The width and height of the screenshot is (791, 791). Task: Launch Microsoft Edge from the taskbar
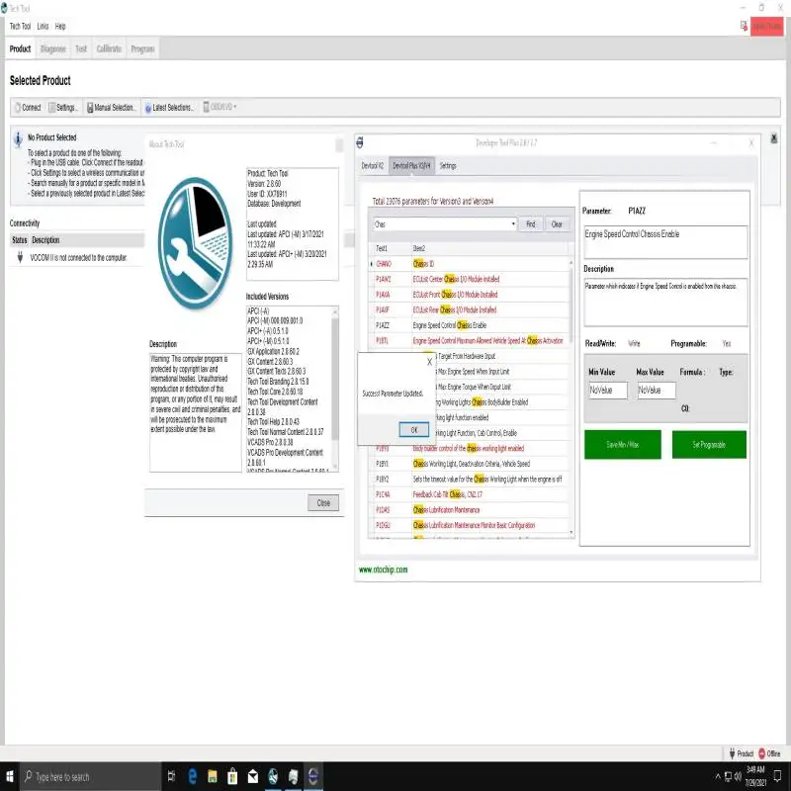[192, 776]
